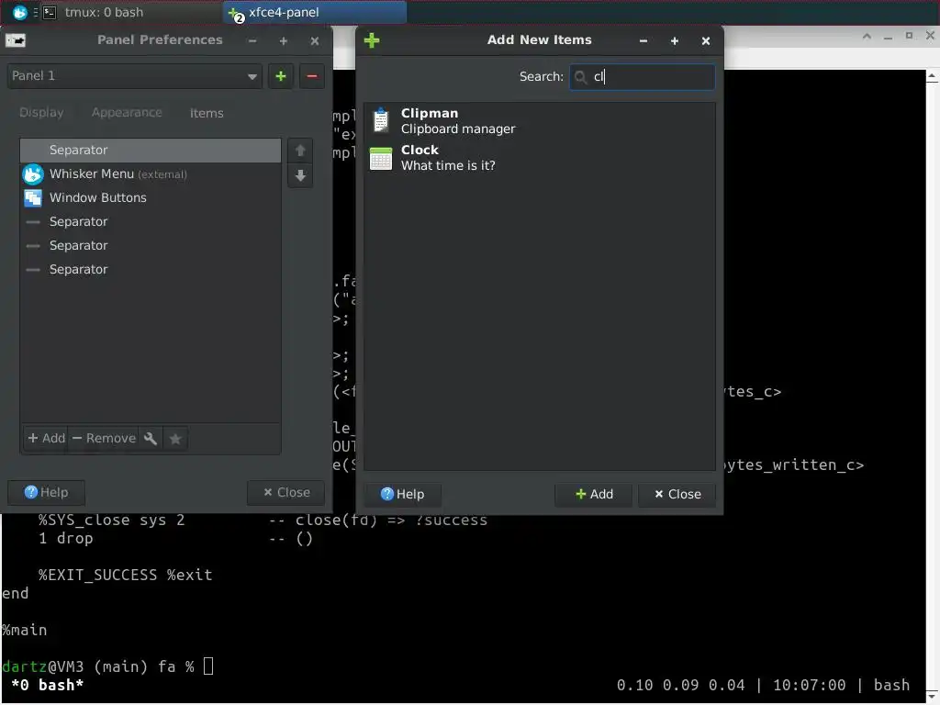Click the terminal icon in taskbar
The width and height of the screenshot is (940, 705).
pyautogui.click(x=50, y=12)
